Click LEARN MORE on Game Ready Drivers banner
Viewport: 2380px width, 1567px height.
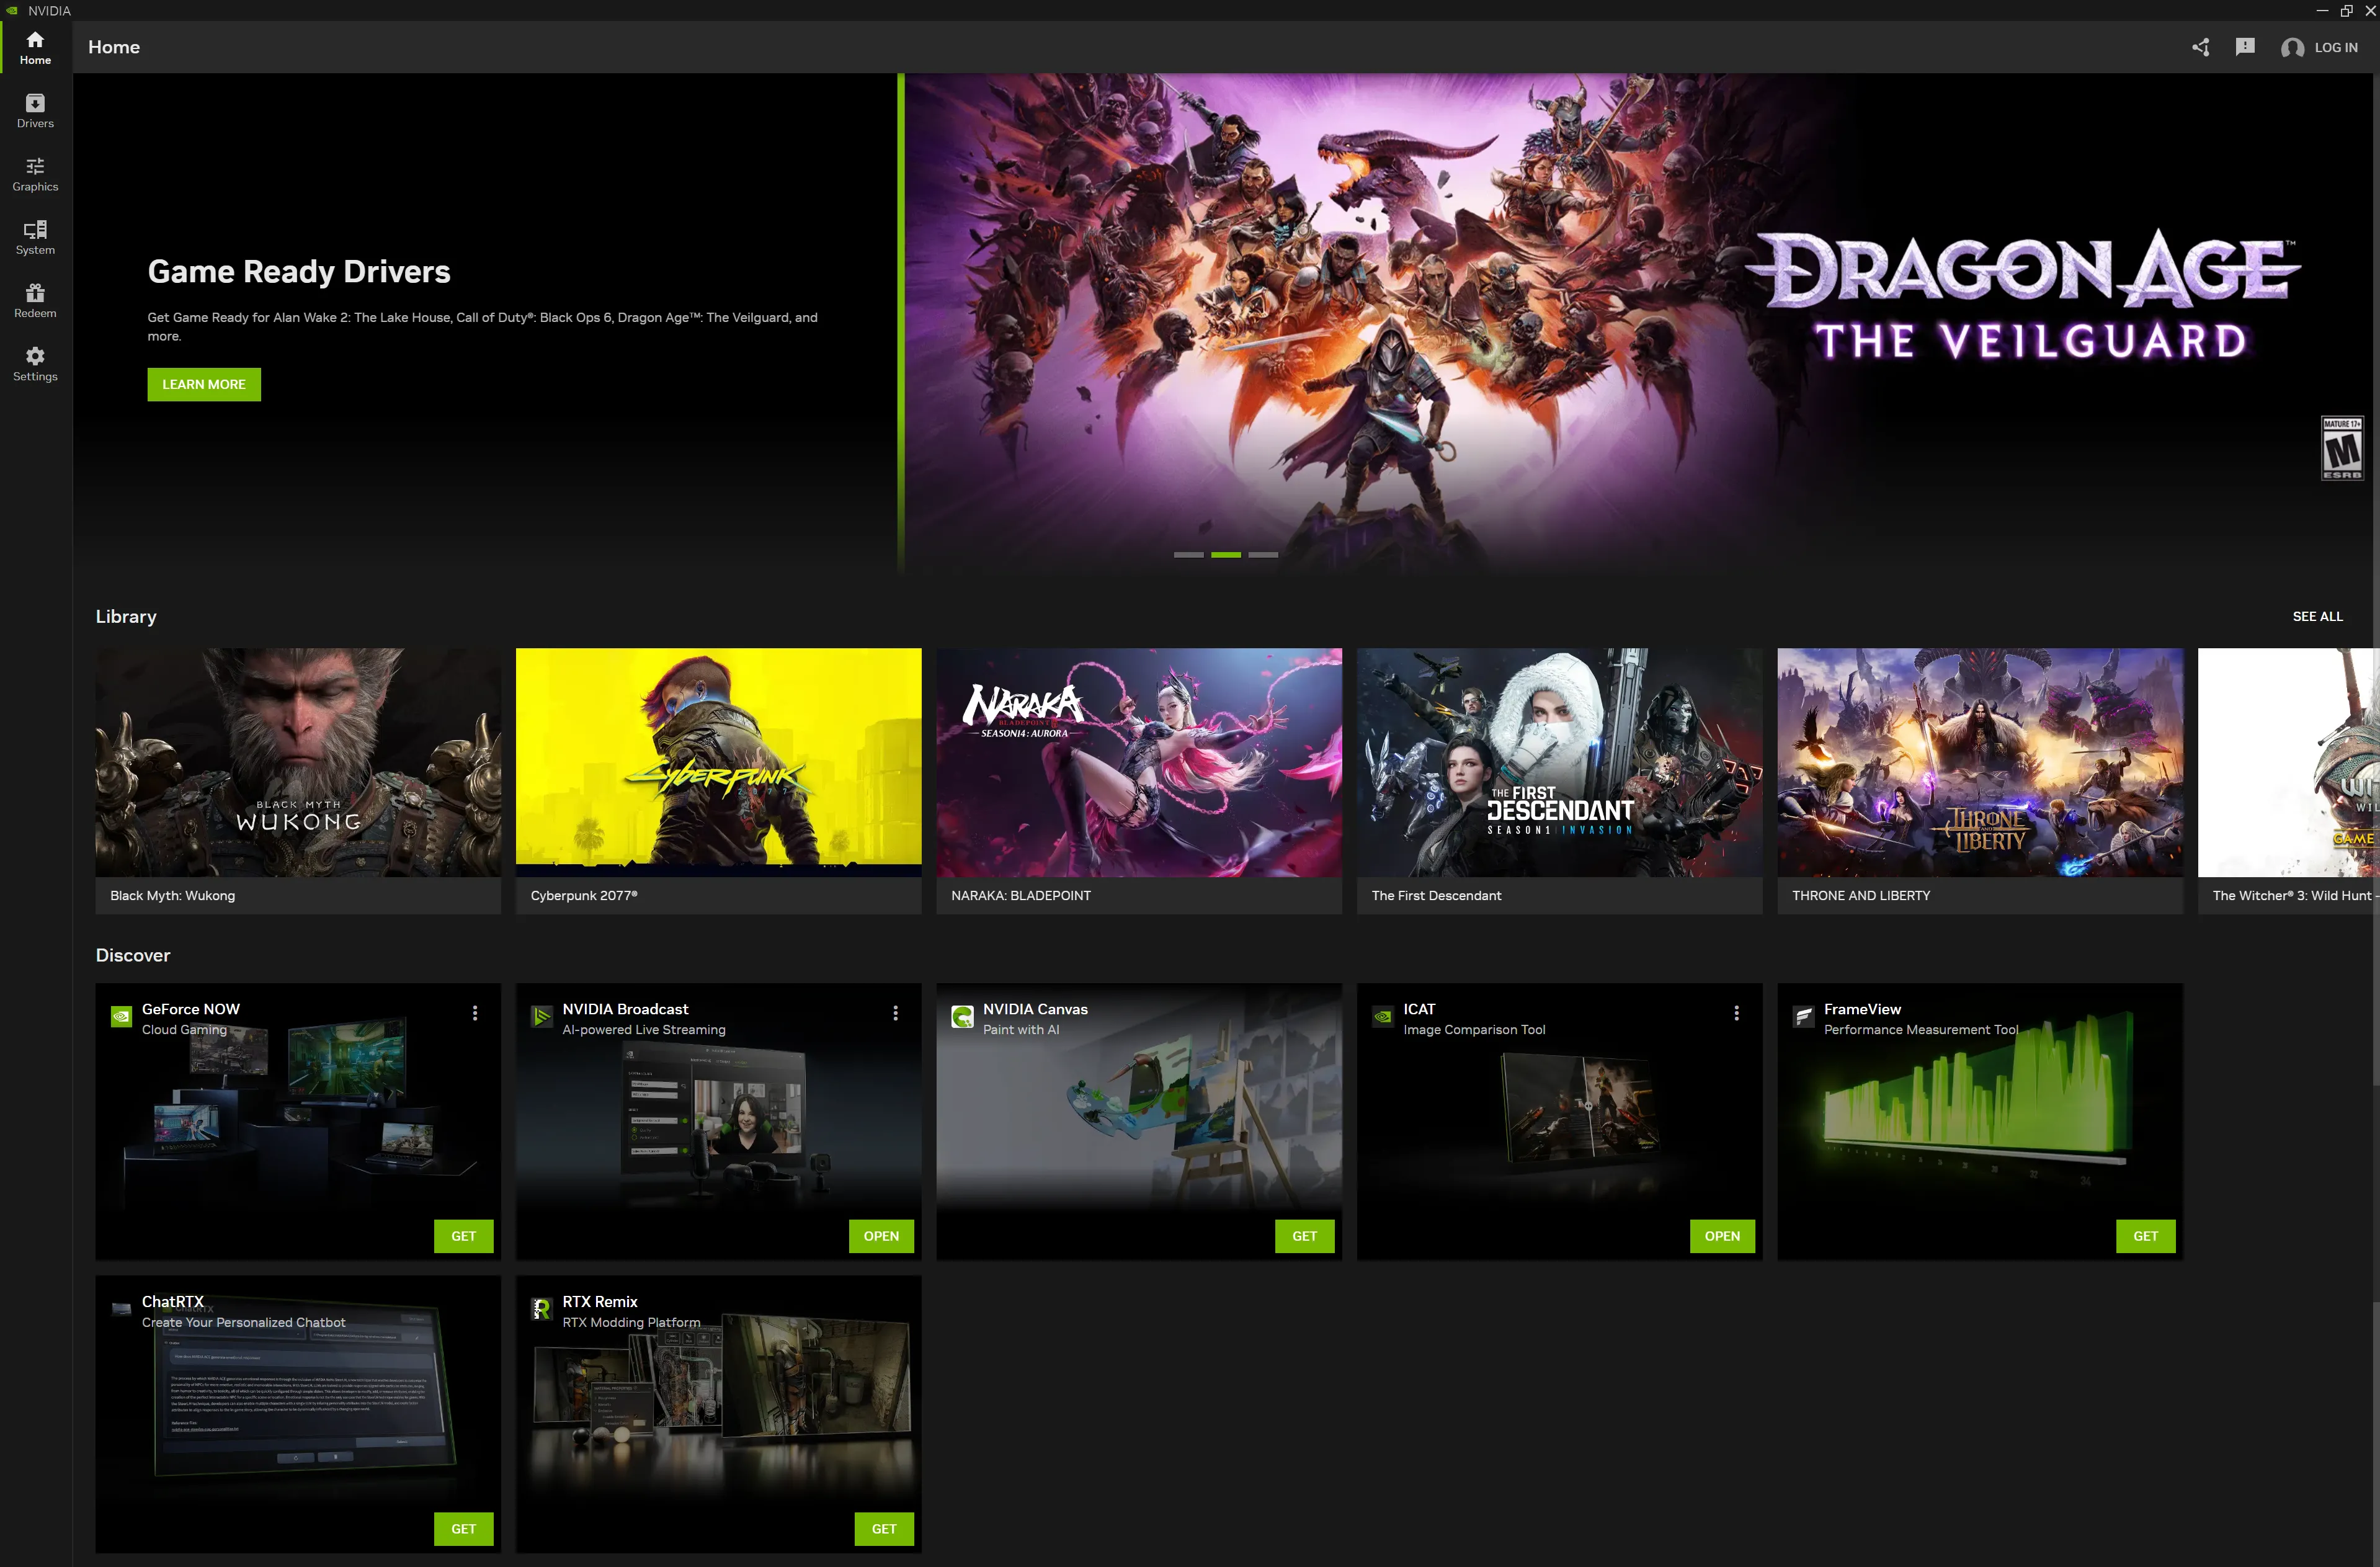tap(203, 384)
